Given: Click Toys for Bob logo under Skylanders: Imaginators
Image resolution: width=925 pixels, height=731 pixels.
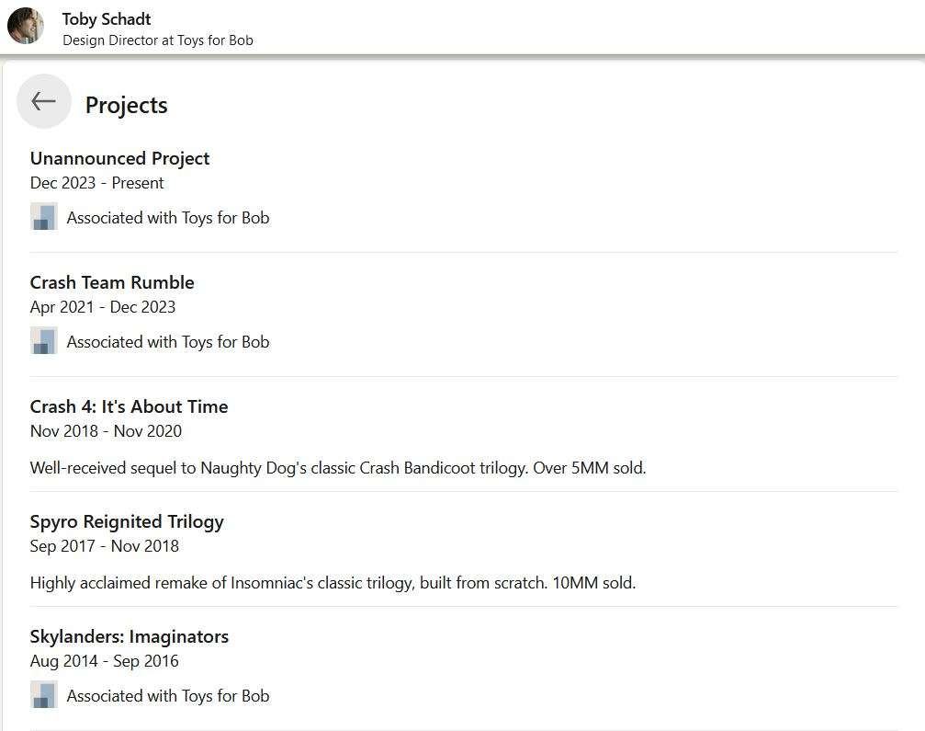Looking at the screenshot, I should coord(44,694).
